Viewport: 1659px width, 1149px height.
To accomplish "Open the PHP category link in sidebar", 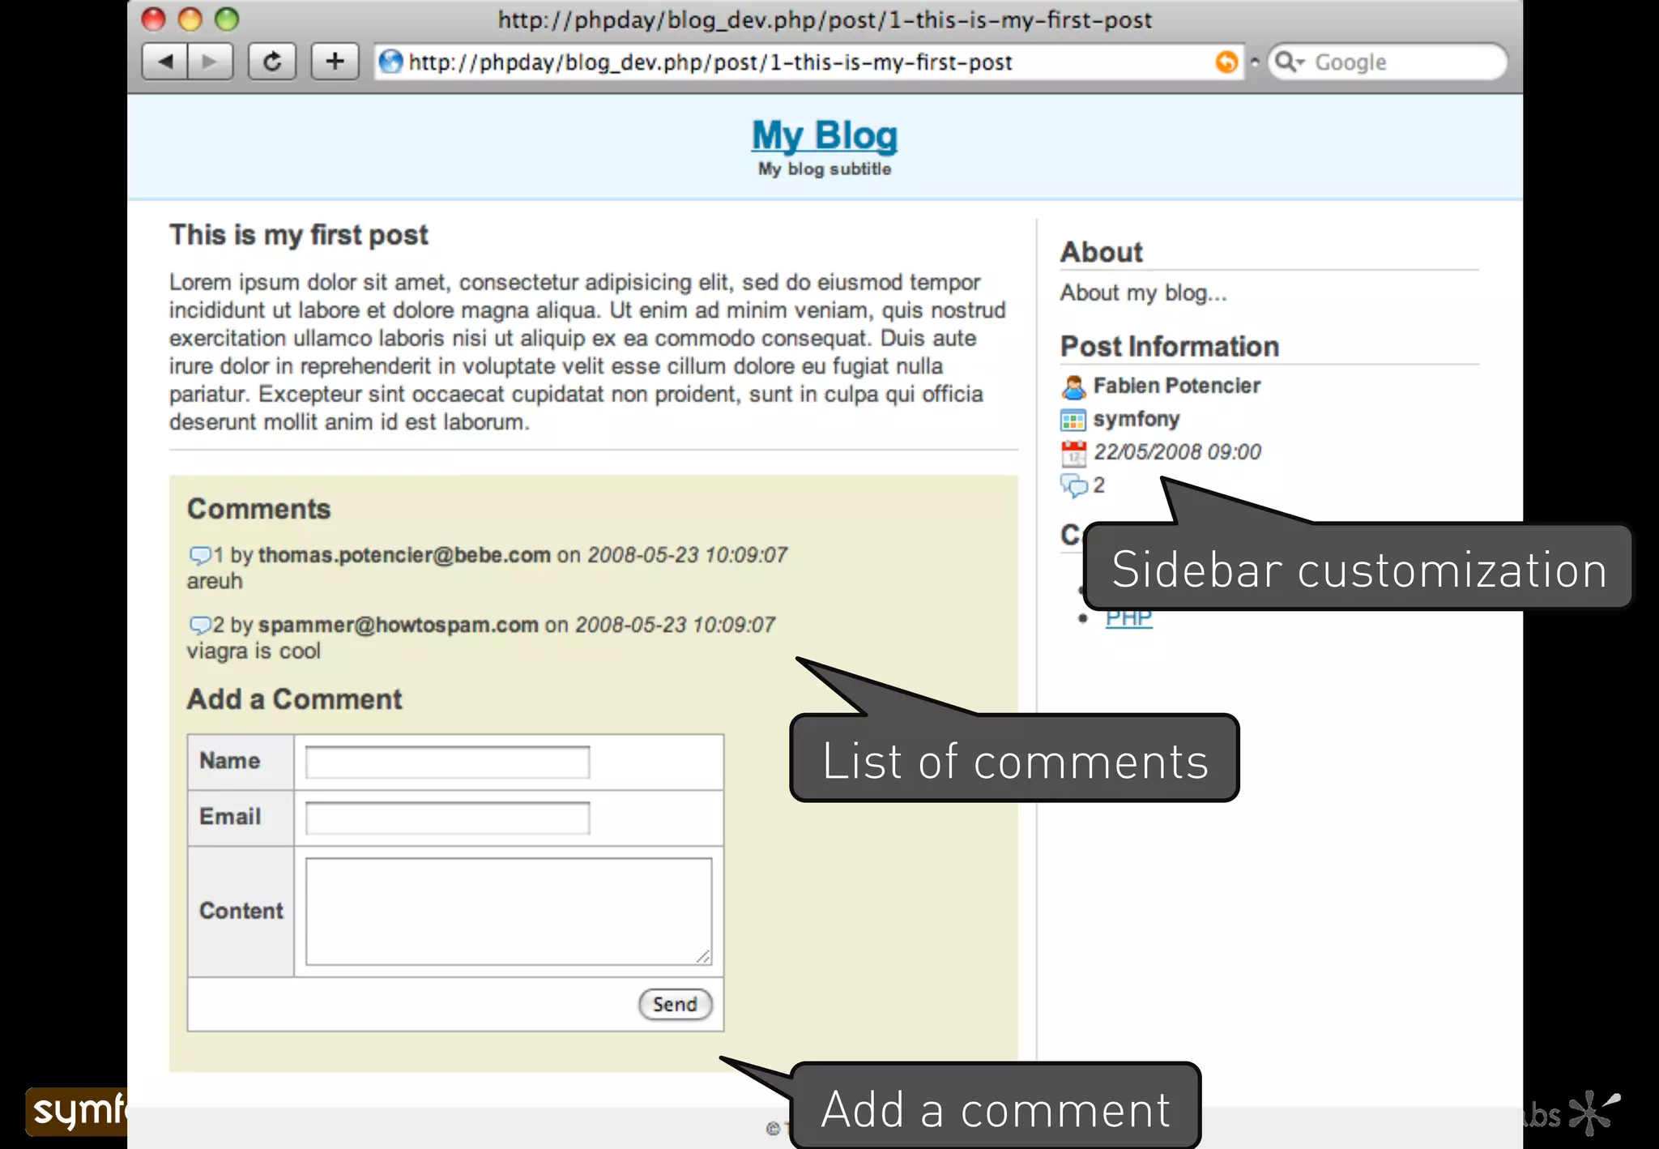I will click(1128, 618).
